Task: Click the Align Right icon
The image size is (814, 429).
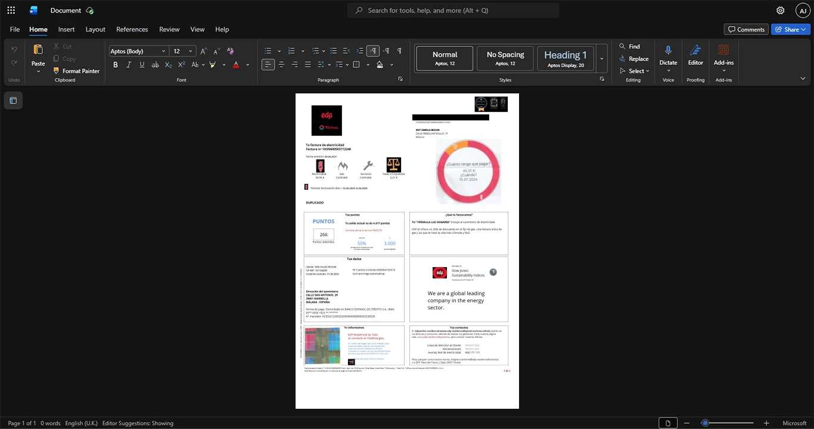Action: [x=294, y=65]
